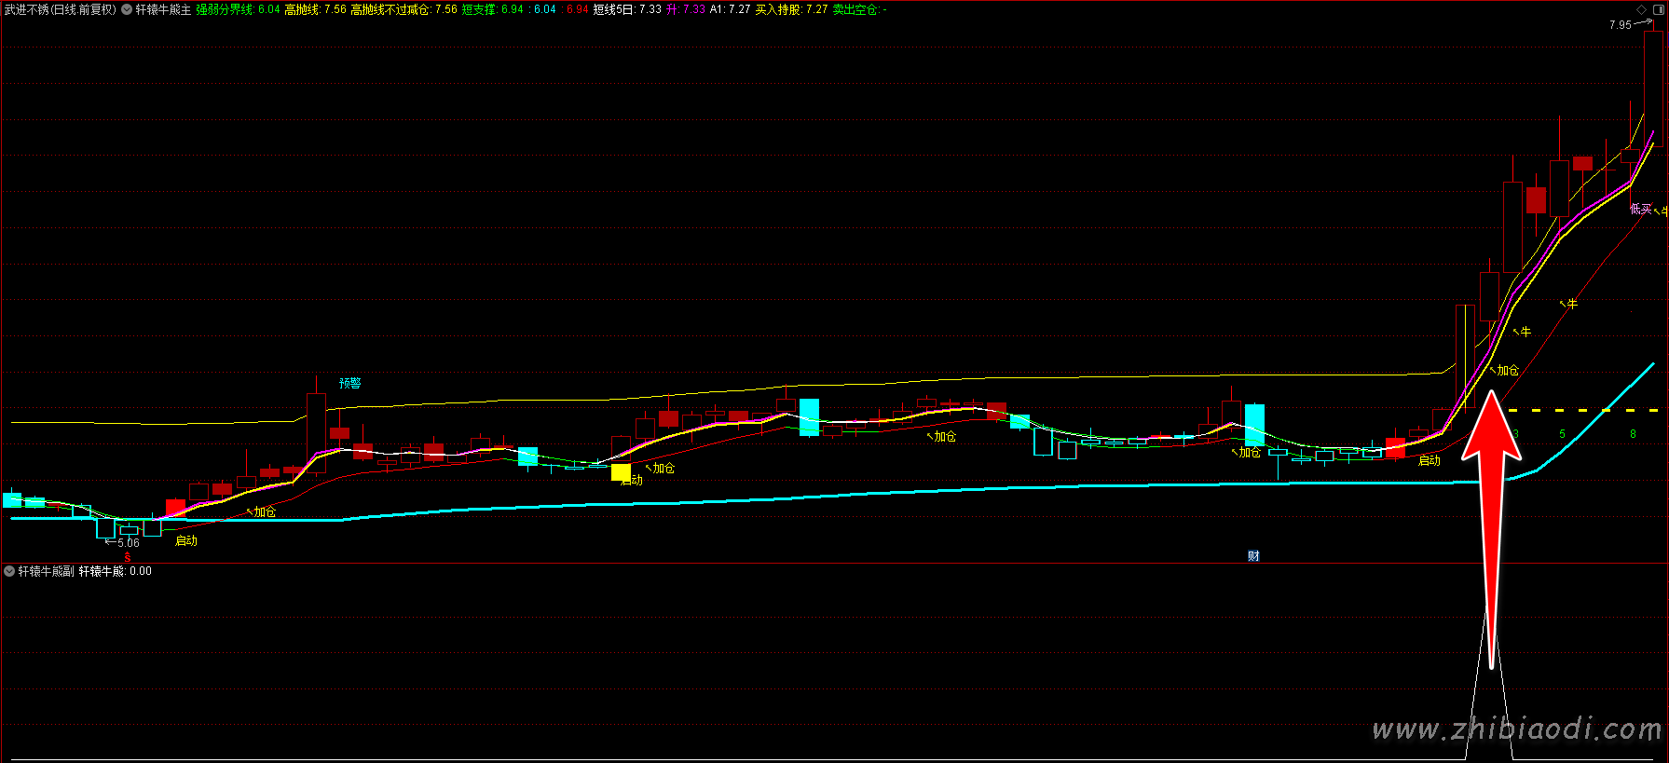Expand the 轩辕牛熊副 sub-indicator dropdown

[x=9, y=571]
